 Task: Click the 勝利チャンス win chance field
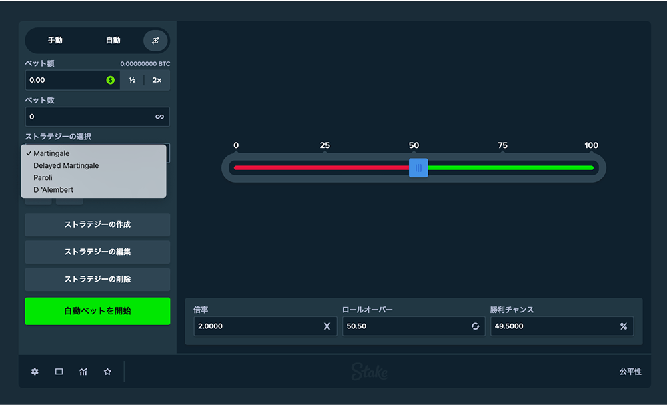(x=562, y=326)
